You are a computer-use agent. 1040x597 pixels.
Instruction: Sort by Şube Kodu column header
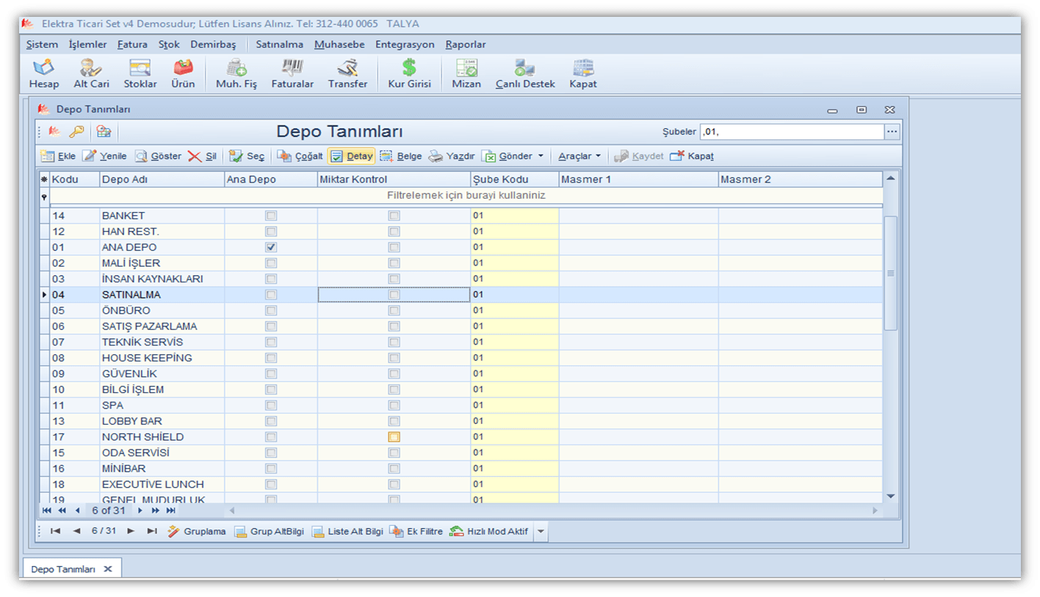514,180
